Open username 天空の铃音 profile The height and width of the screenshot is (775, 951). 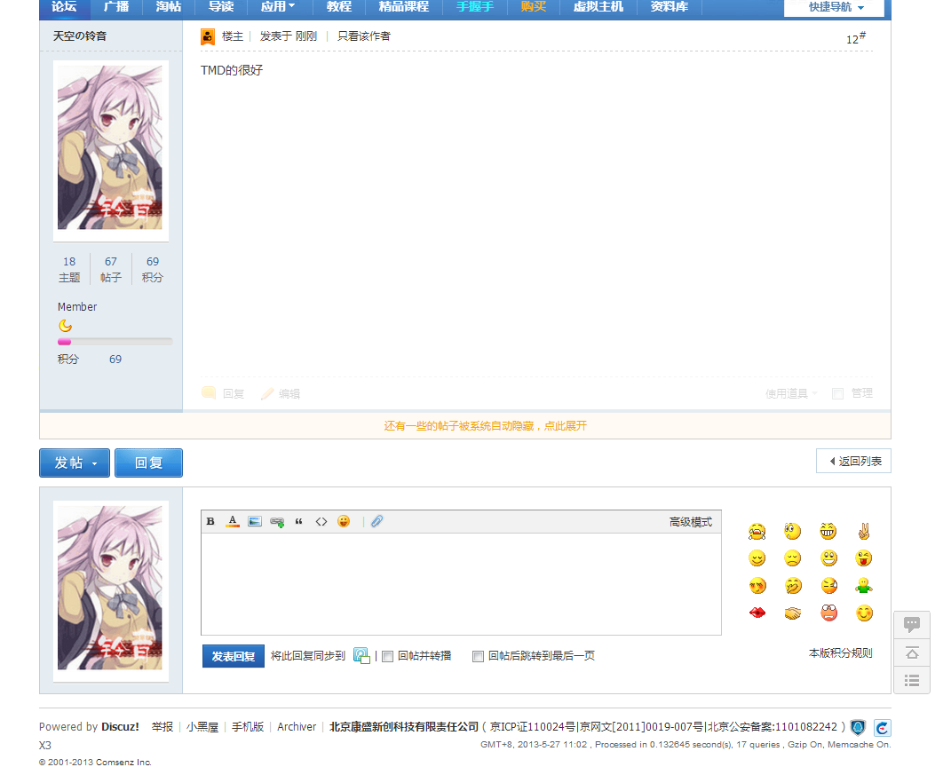[x=79, y=36]
